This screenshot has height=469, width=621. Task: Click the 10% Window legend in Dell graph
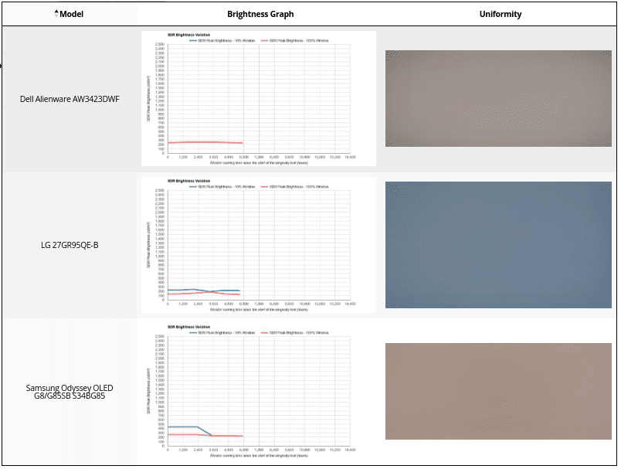tap(222, 41)
